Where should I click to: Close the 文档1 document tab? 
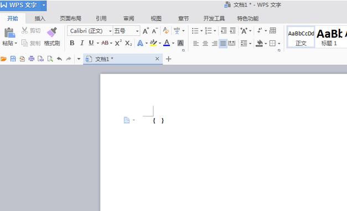click(x=157, y=59)
